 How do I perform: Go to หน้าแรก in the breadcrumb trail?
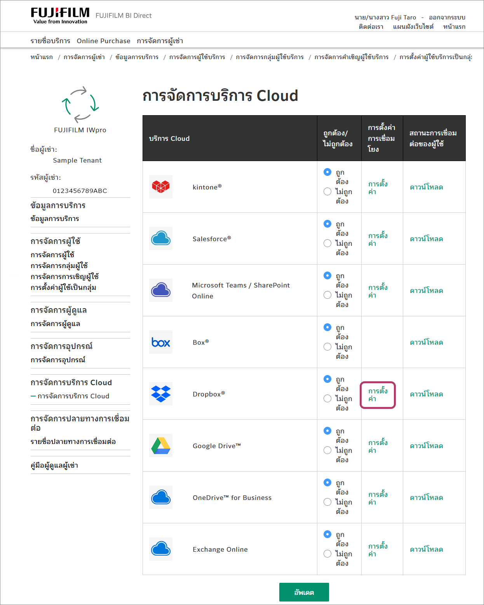[x=42, y=57]
